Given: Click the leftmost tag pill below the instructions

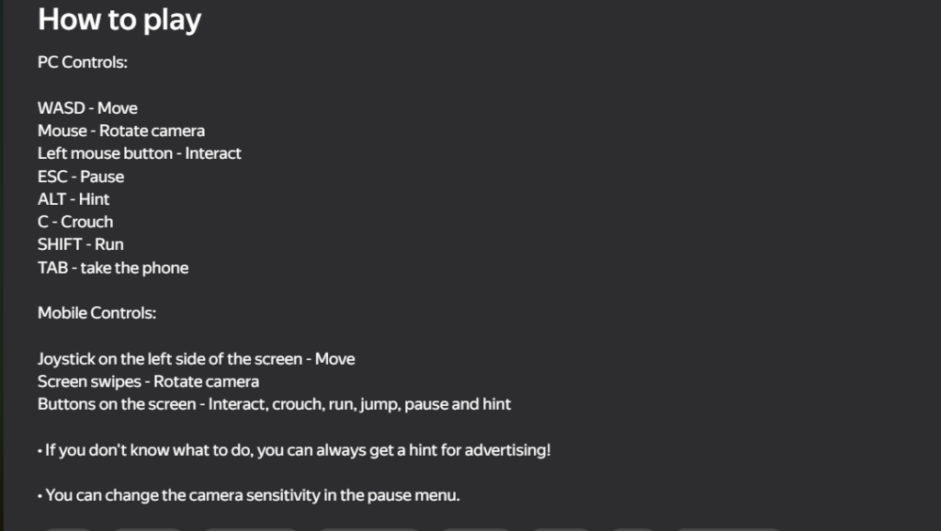Looking at the screenshot, I should pyautogui.click(x=70, y=527).
